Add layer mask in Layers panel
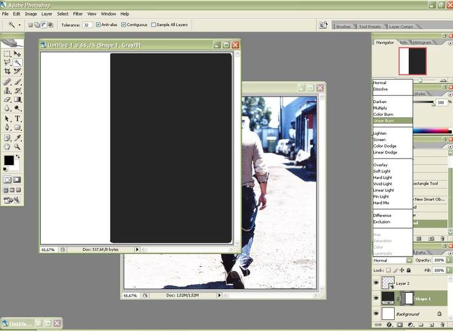The width and height of the screenshot is (453, 331). click(400, 325)
